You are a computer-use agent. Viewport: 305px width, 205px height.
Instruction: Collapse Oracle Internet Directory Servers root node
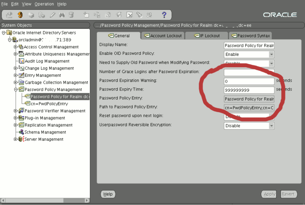click(3, 33)
